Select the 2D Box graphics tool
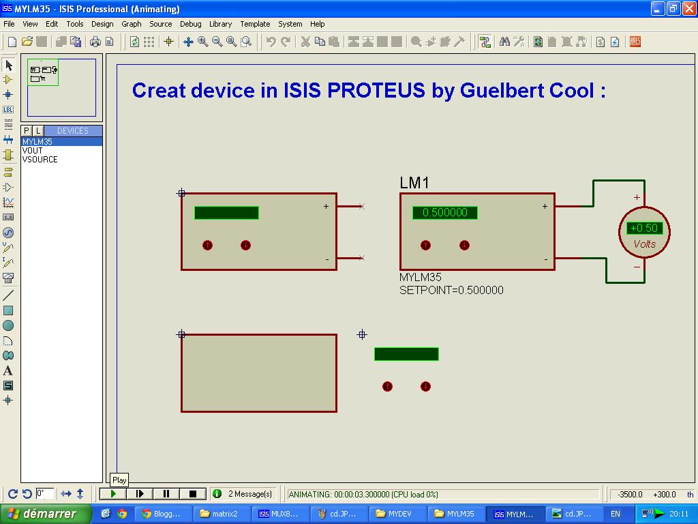Image resolution: width=698 pixels, height=524 pixels. click(8, 310)
